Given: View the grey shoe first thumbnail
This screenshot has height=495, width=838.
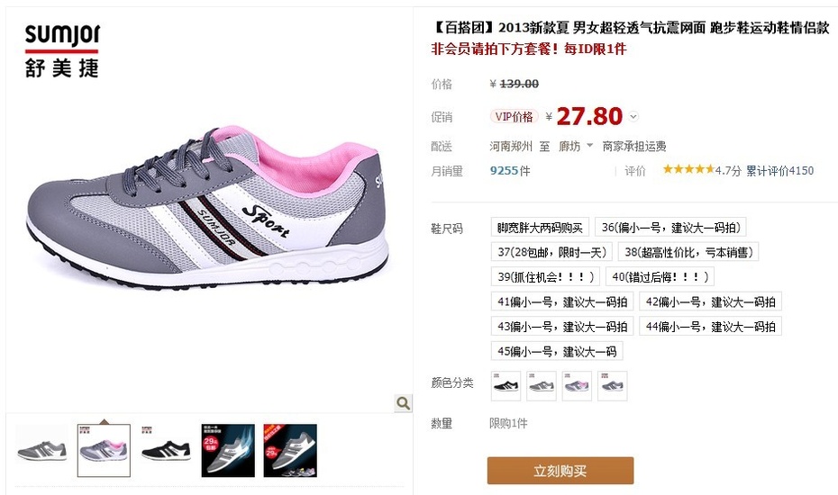Looking at the screenshot, I should (41, 451).
